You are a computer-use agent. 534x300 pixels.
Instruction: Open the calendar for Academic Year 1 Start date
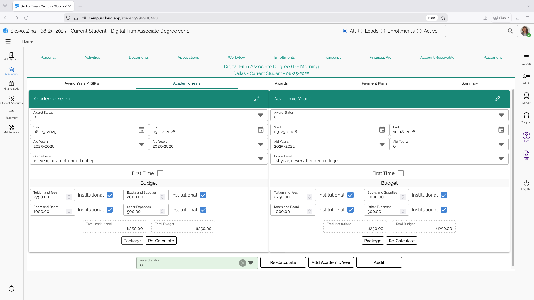pos(141,130)
